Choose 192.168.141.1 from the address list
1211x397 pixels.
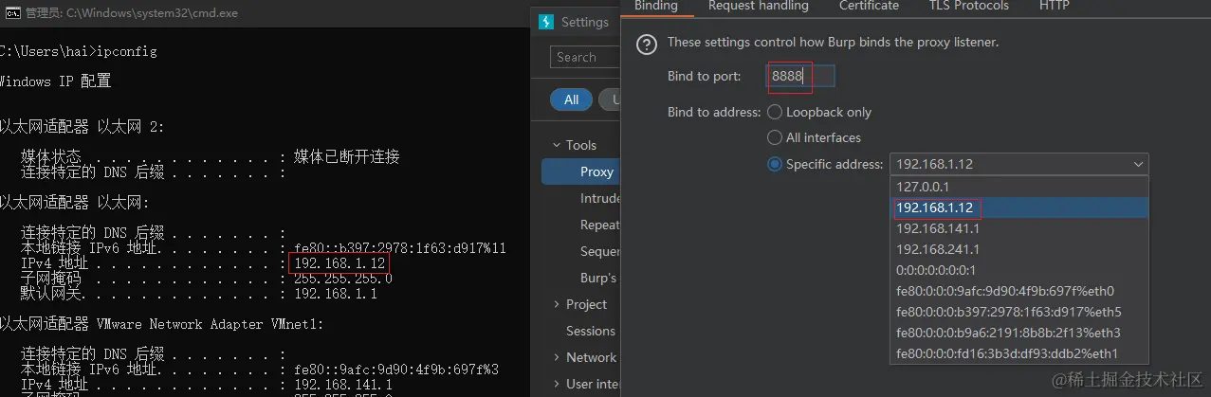click(x=1019, y=228)
